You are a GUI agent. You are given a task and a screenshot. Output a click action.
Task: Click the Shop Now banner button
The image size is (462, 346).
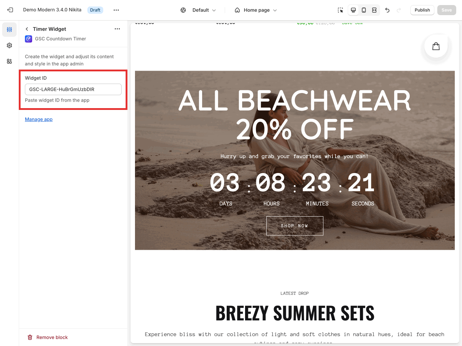[295, 226]
